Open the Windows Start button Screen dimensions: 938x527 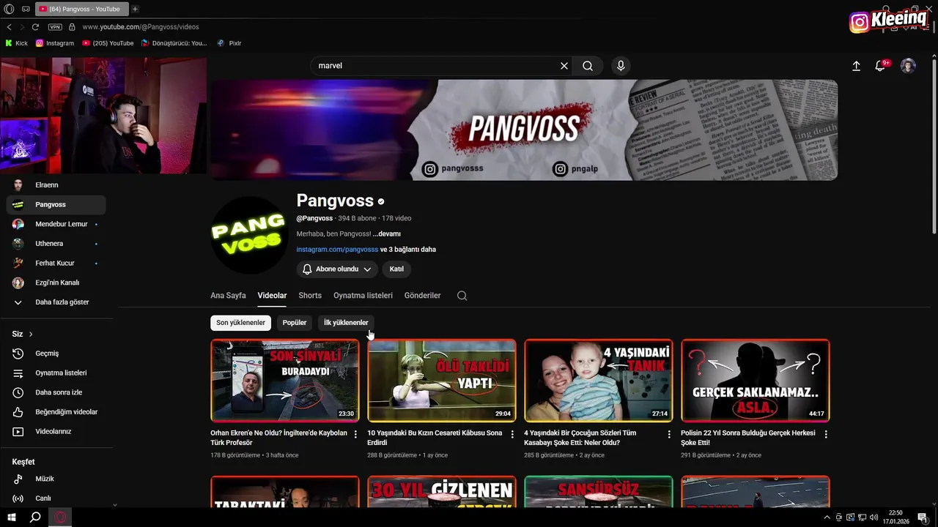pyautogui.click(x=12, y=517)
